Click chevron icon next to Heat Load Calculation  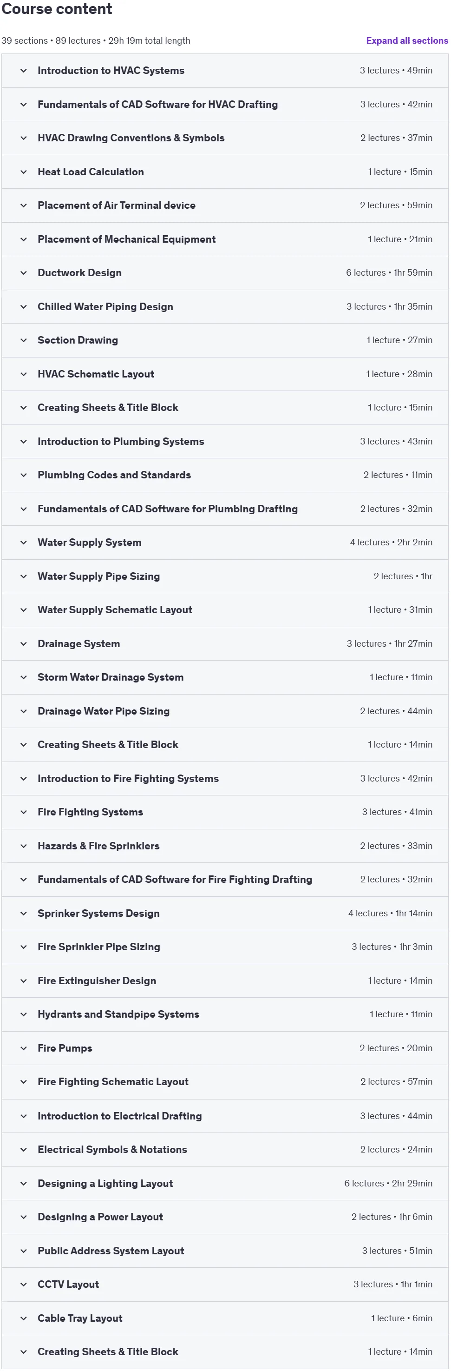(x=23, y=172)
